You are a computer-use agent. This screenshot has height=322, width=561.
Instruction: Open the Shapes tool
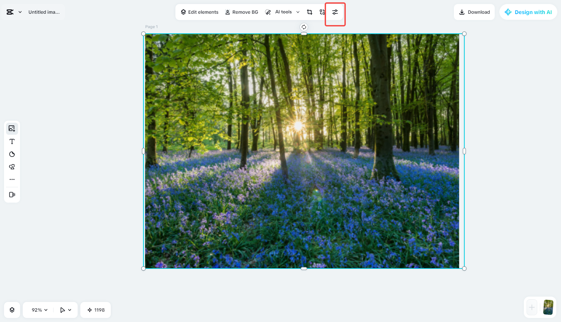tap(12, 167)
